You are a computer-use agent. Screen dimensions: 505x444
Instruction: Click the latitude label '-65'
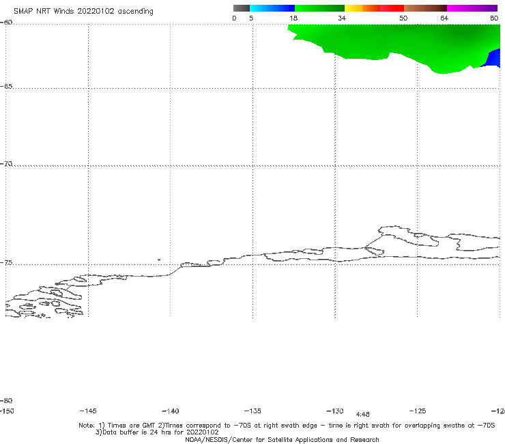[x=6, y=87]
